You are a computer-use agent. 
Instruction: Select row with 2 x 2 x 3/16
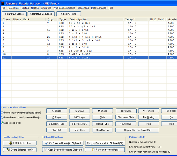coord(89,47)
